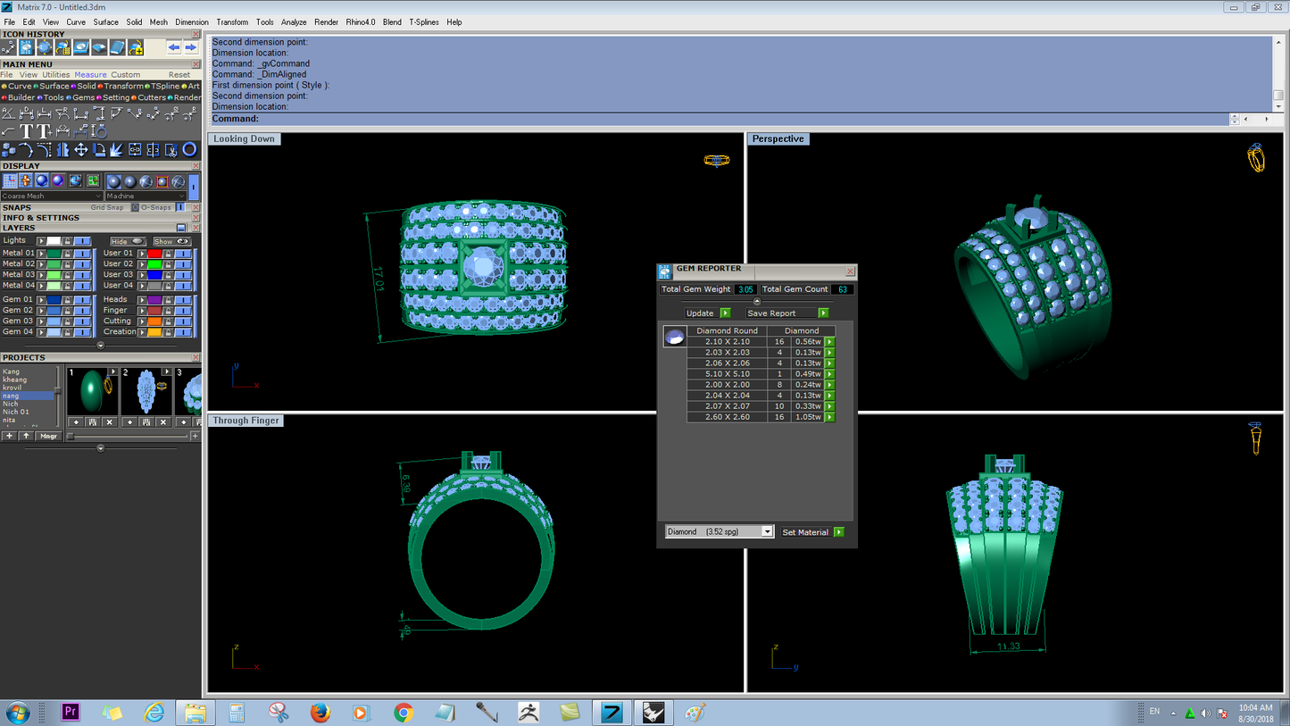
Task: Click Save Report in Gem Reporter
Action: point(787,313)
